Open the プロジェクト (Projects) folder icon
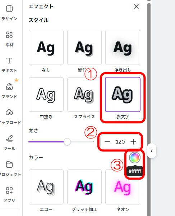The height and width of the screenshot is (216, 175). (9, 164)
